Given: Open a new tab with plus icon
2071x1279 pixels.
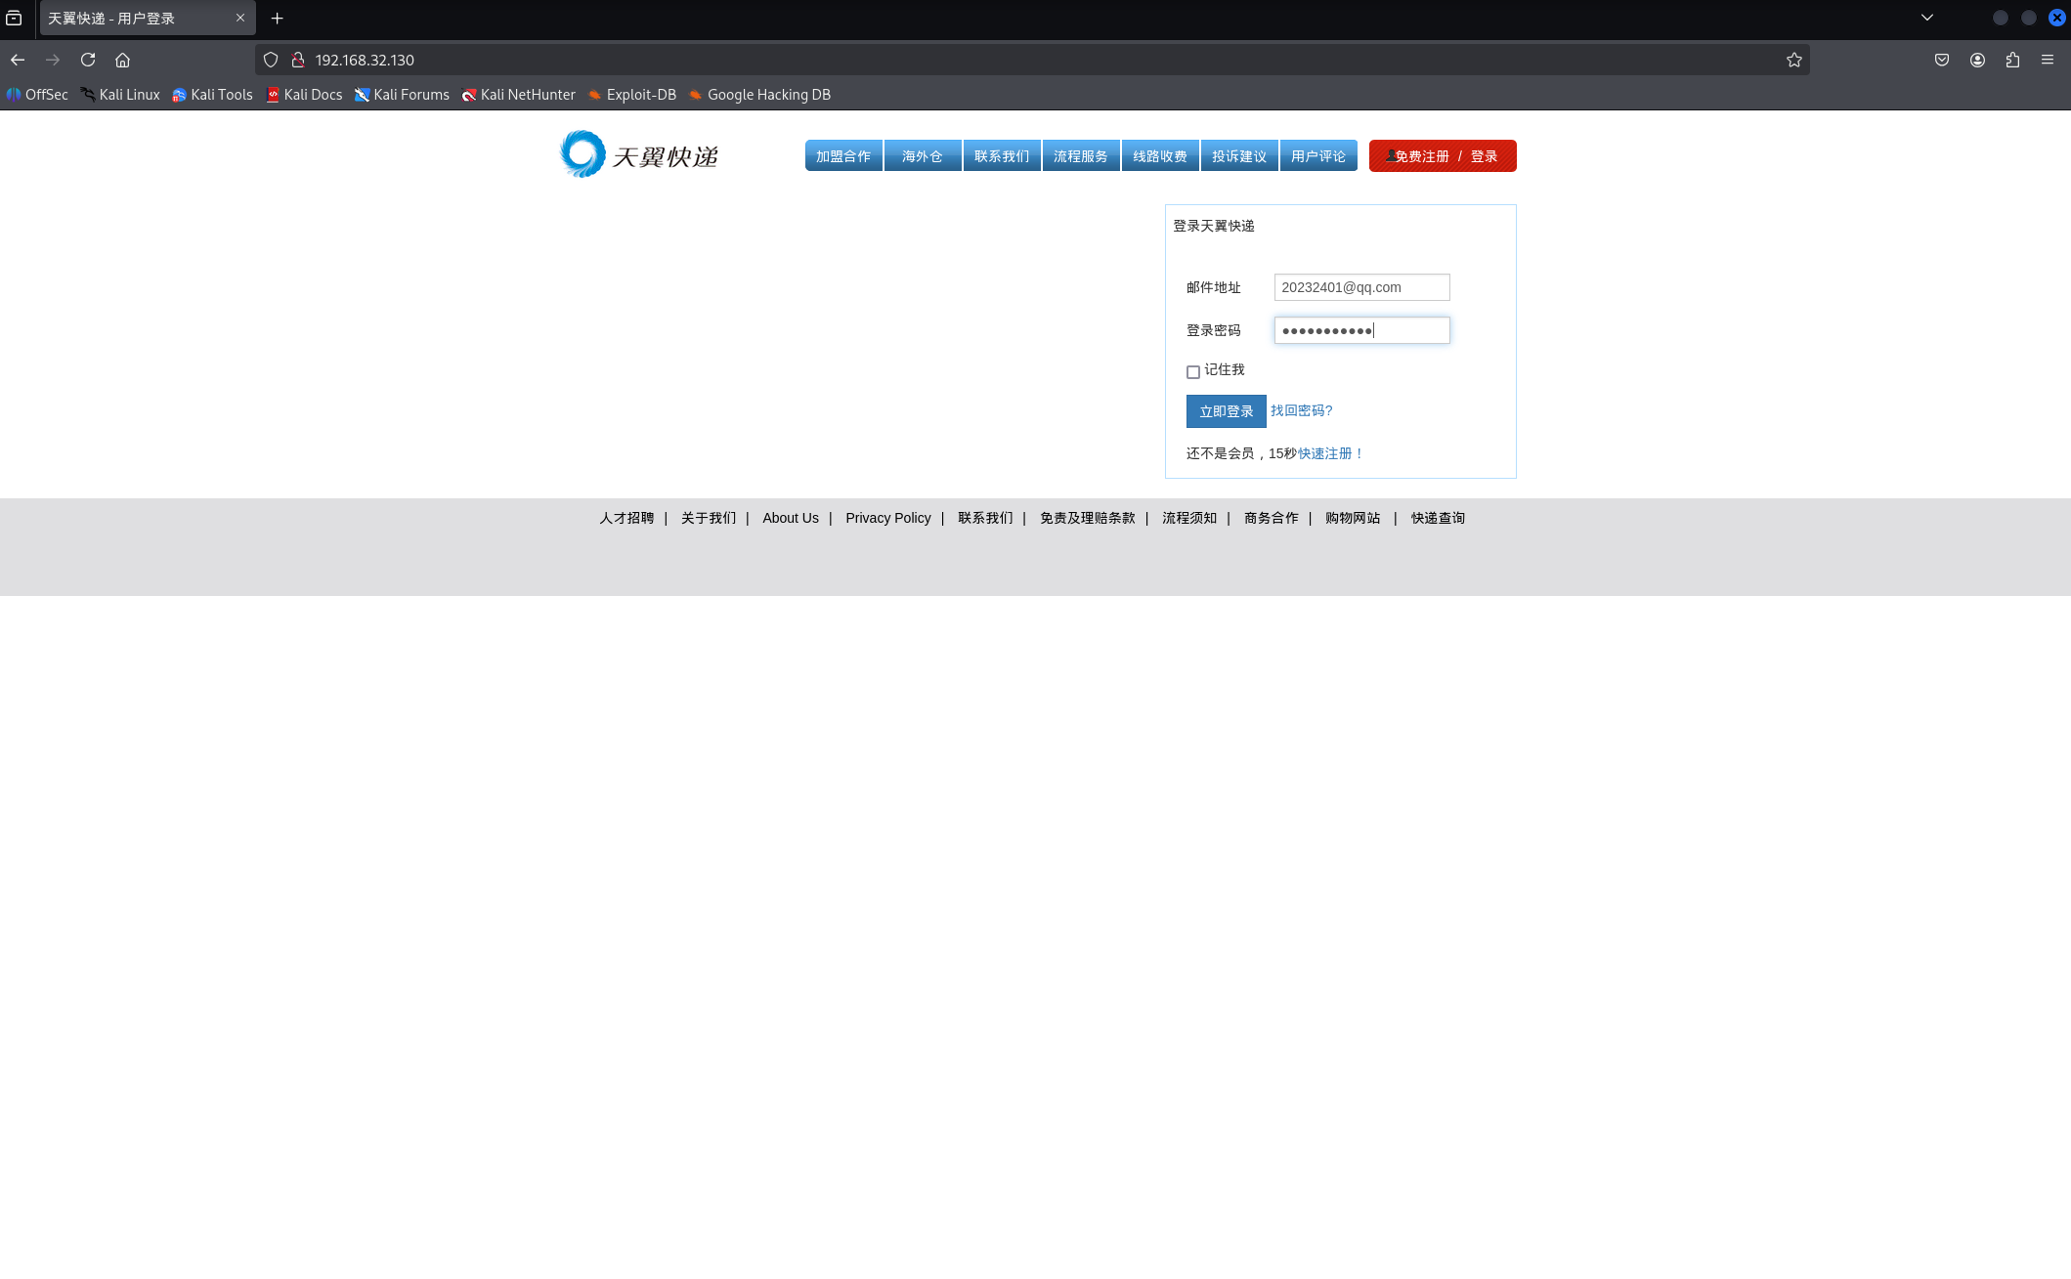Looking at the screenshot, I should point(278,18).
